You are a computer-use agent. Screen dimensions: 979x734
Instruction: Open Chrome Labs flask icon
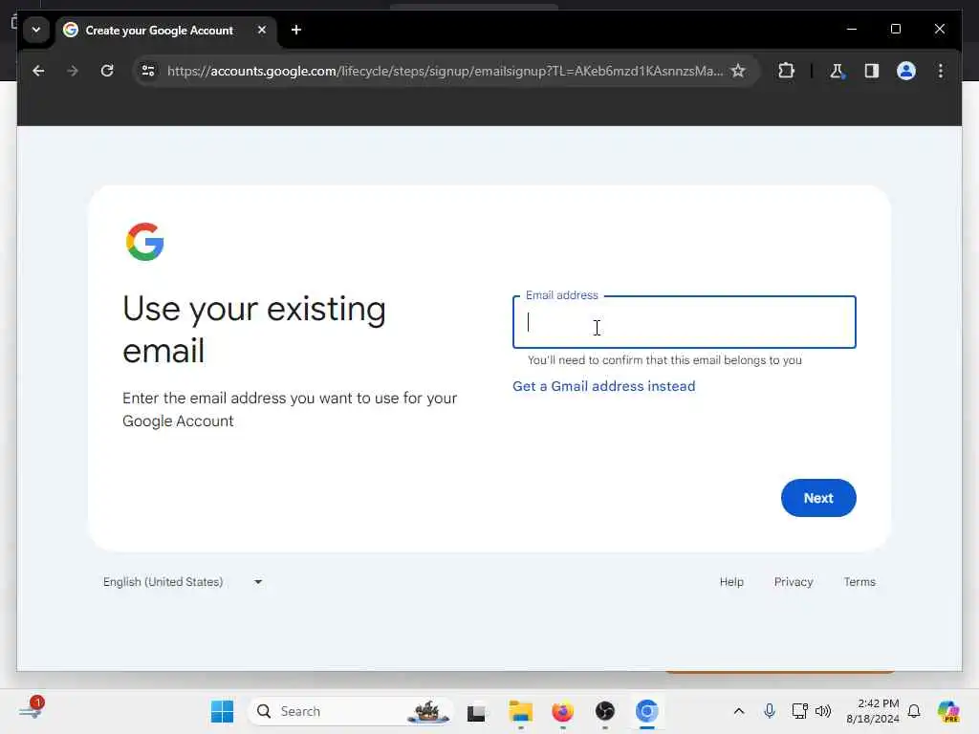[837, 71]
